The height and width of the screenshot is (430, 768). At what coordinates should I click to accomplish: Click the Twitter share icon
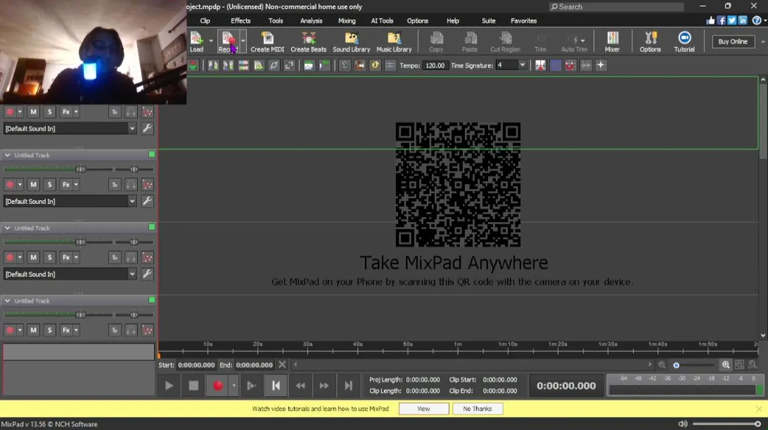tap(732, 20)
